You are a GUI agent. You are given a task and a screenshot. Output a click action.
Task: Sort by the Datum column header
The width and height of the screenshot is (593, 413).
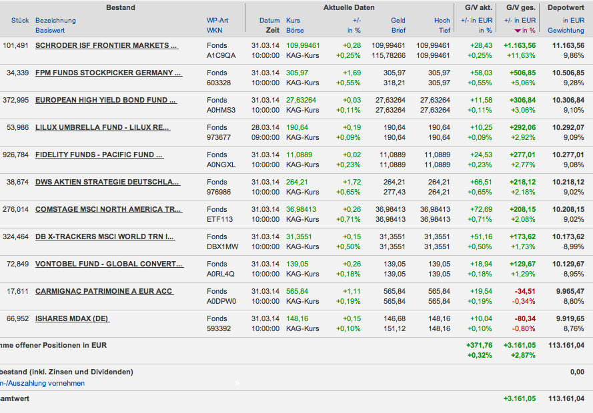pyautogui.click(x=269, y=21)
